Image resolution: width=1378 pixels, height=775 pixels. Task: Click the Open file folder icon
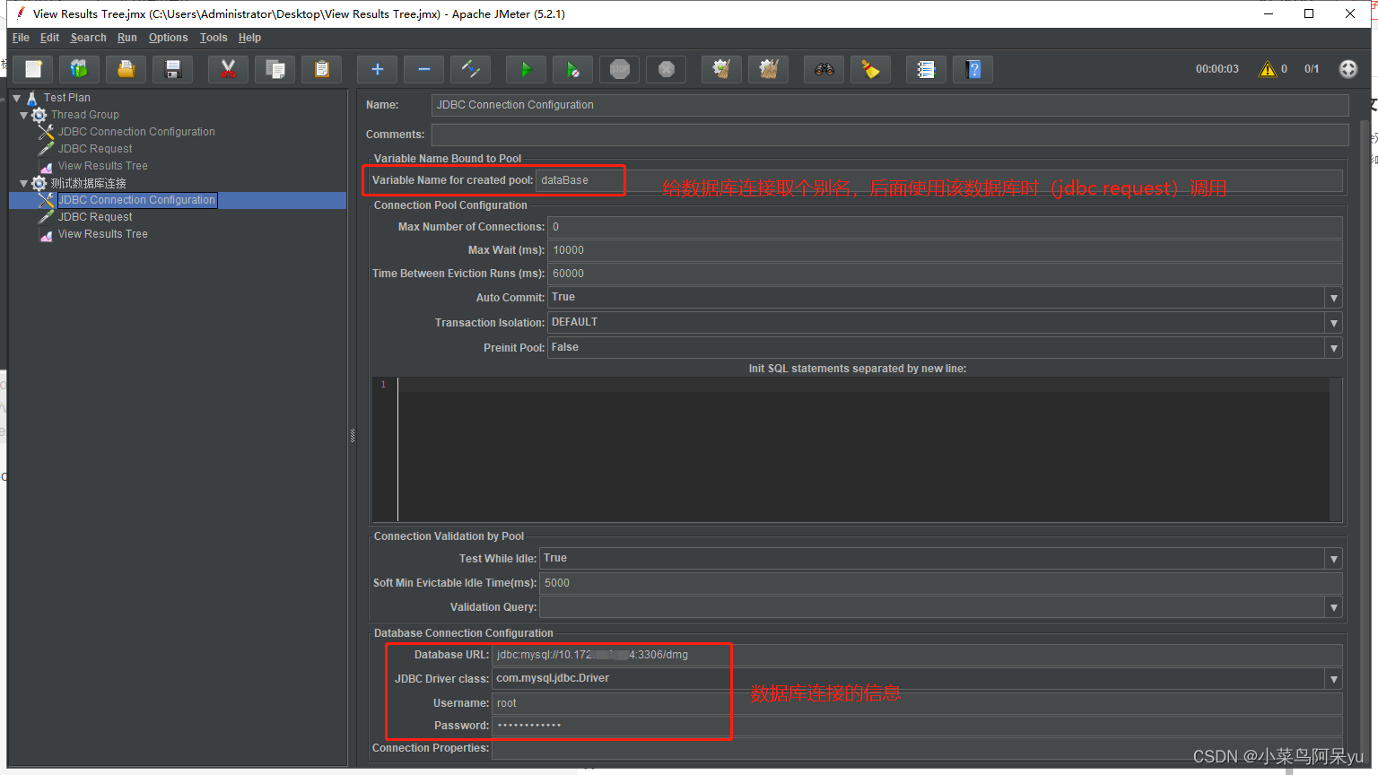click(126, 69)
